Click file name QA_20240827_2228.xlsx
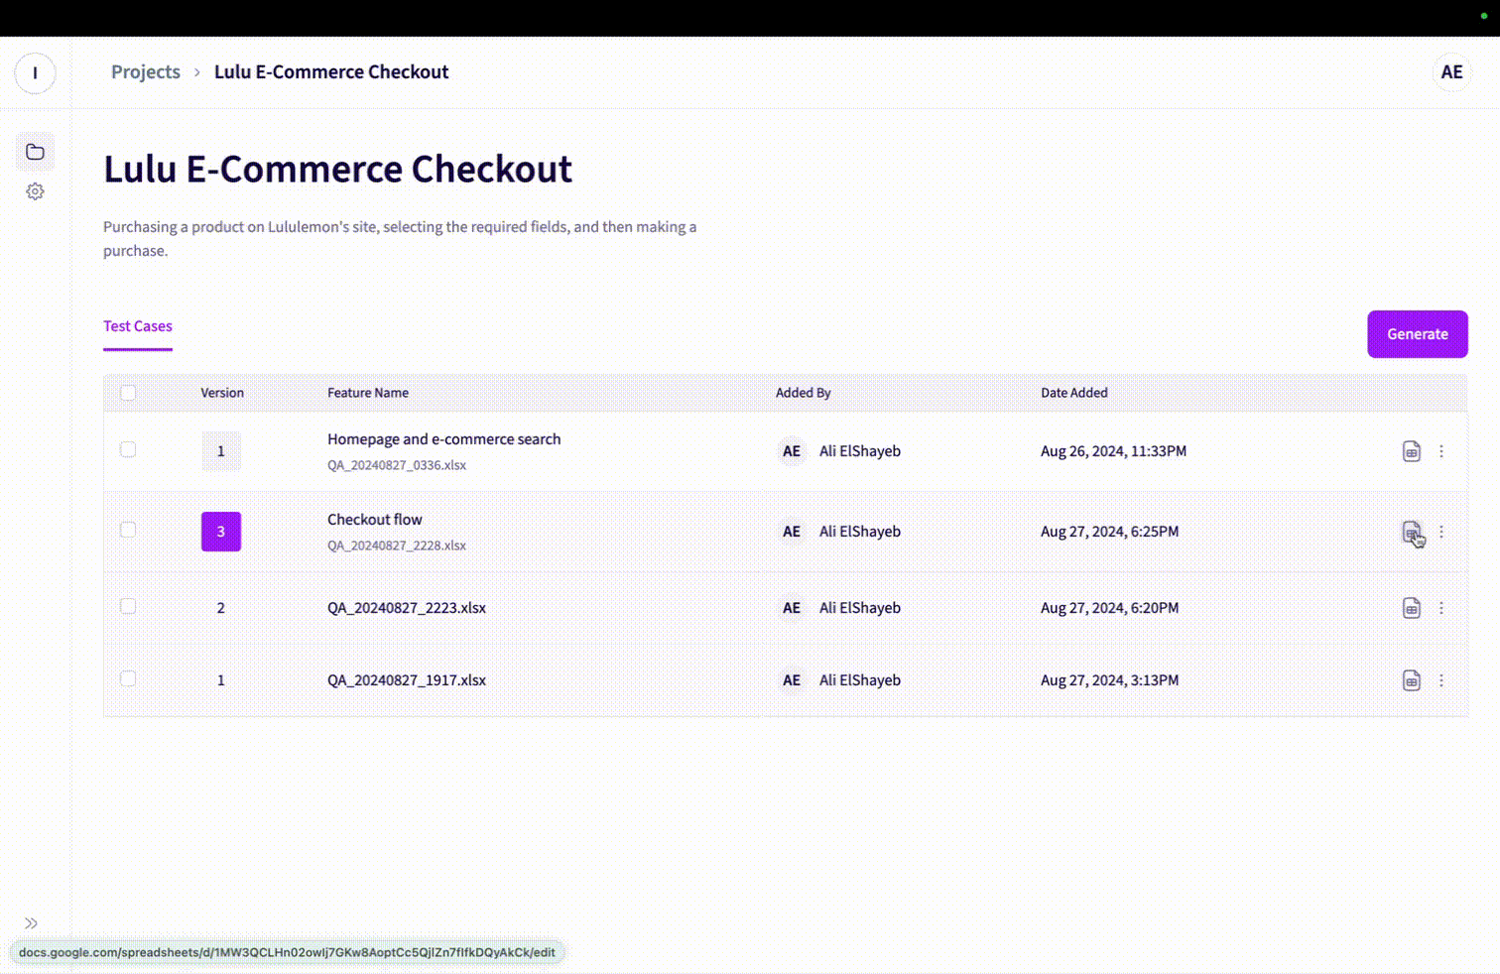 [397, 546]
